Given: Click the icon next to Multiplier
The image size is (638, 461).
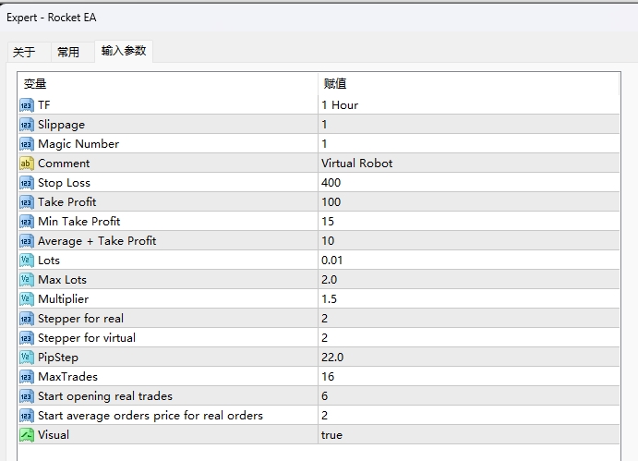Looking at the screenshot, I should [x=26, y=299].
